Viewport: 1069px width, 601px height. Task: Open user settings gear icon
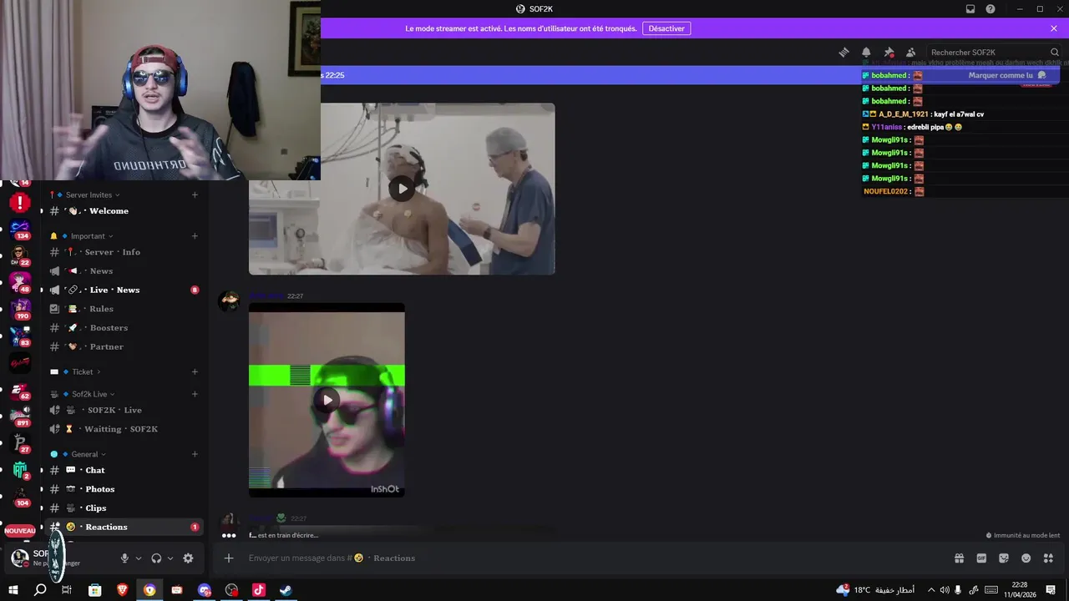[x=188, y=558]
